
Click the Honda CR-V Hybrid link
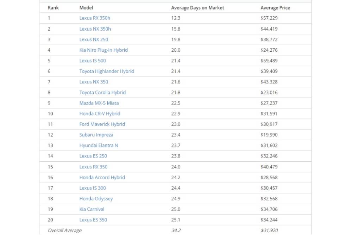tap(100, 113)
